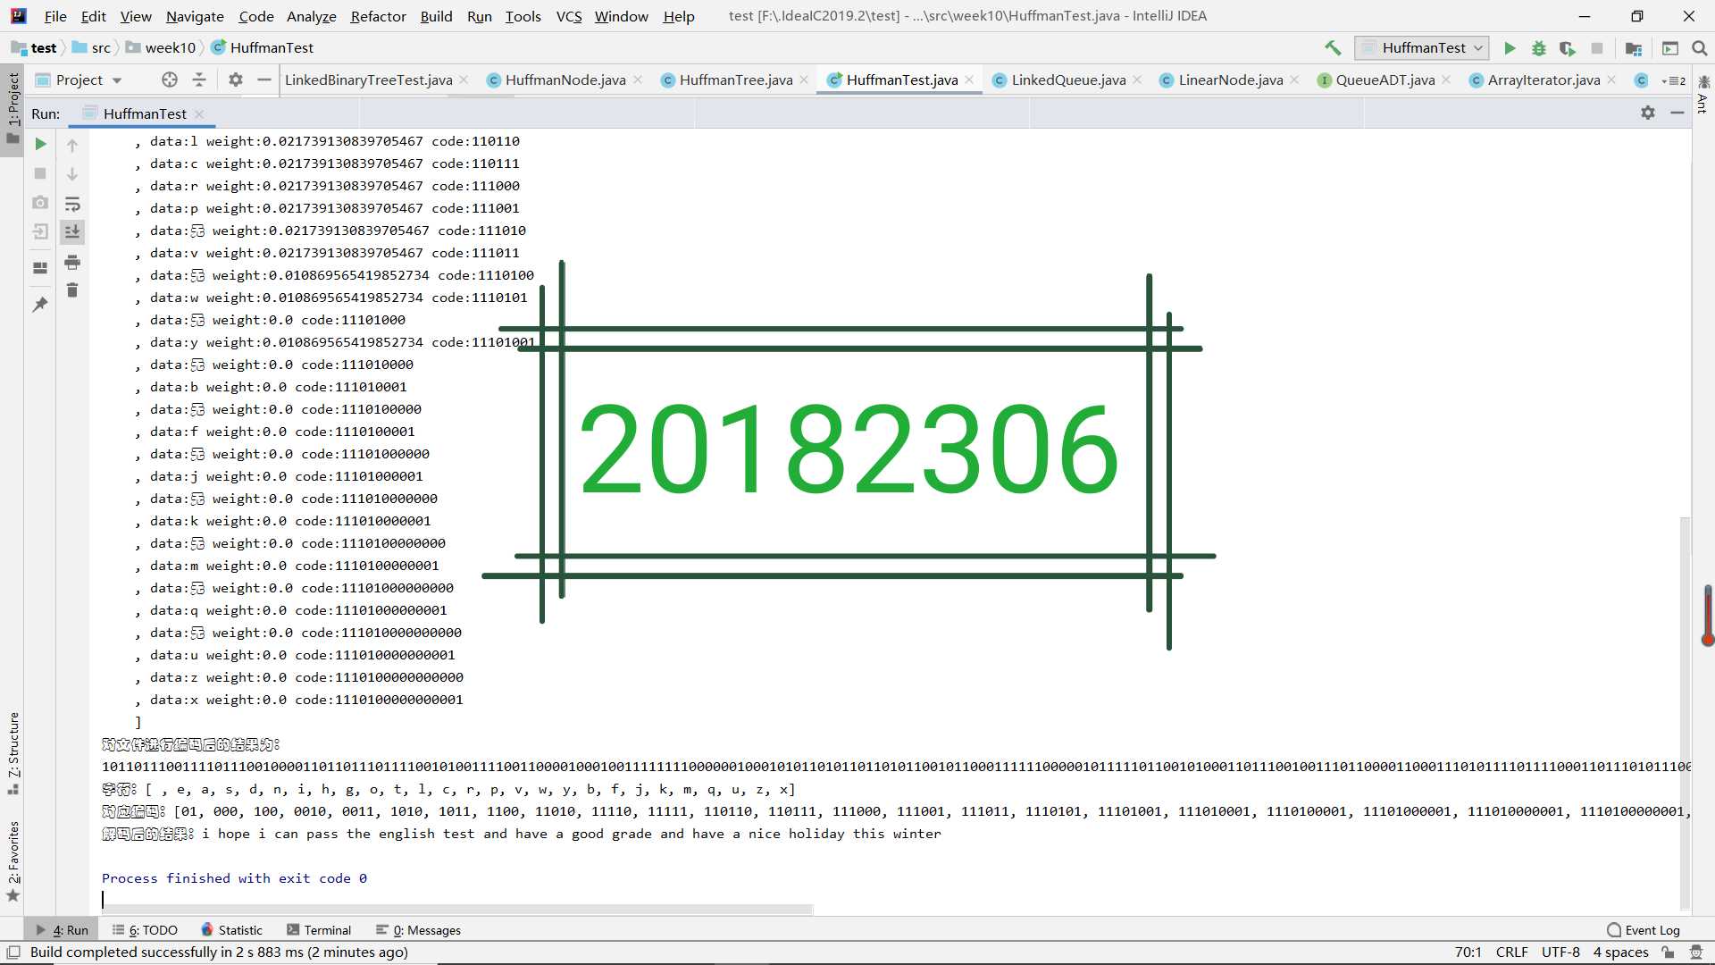Click week10 in breadcrumb
Screen dimensions: 1715x965
[x=161, y=48]
